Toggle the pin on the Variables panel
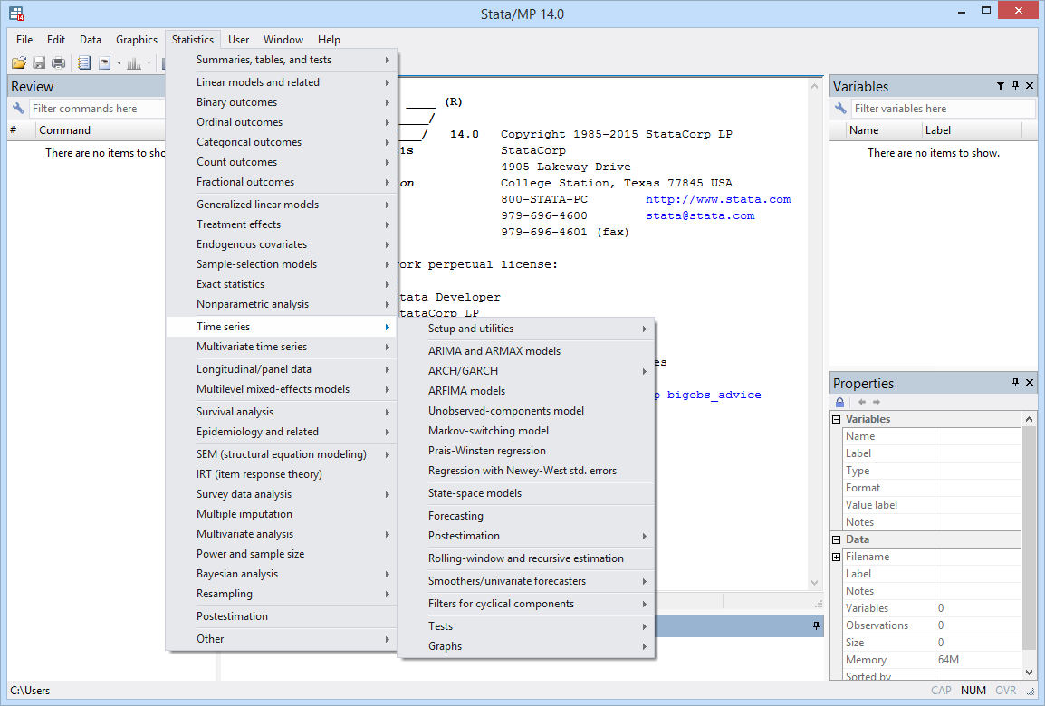Image resolution: width=1045 pixels, height=706 pixels. coord(1015,86)
